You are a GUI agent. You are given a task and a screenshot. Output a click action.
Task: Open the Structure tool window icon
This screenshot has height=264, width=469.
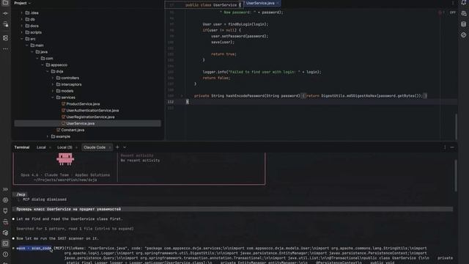5,38
